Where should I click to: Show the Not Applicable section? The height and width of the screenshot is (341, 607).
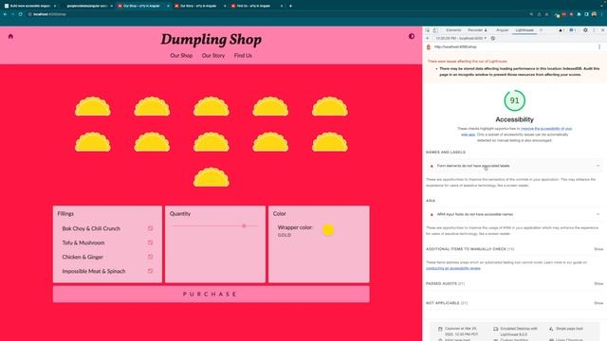point(598,303)
